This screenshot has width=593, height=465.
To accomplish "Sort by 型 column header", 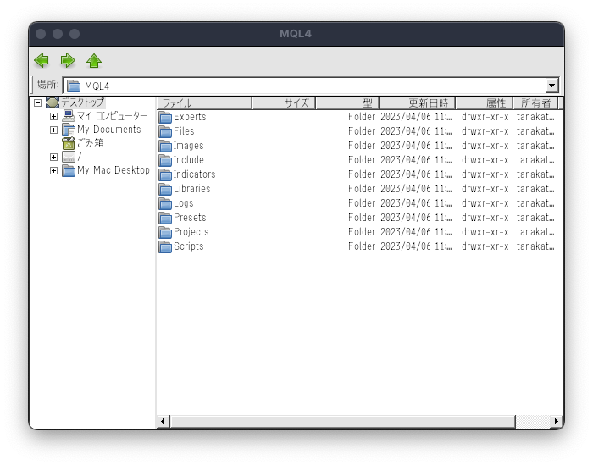I will pos(347,102).
